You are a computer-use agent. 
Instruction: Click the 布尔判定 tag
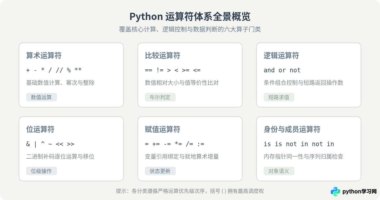(160, 97)
